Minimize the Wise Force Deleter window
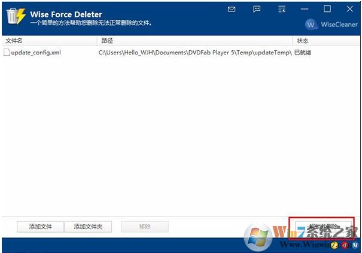This screenshot has width=362, height=253. pyautogui.click(x=305, y=9)
